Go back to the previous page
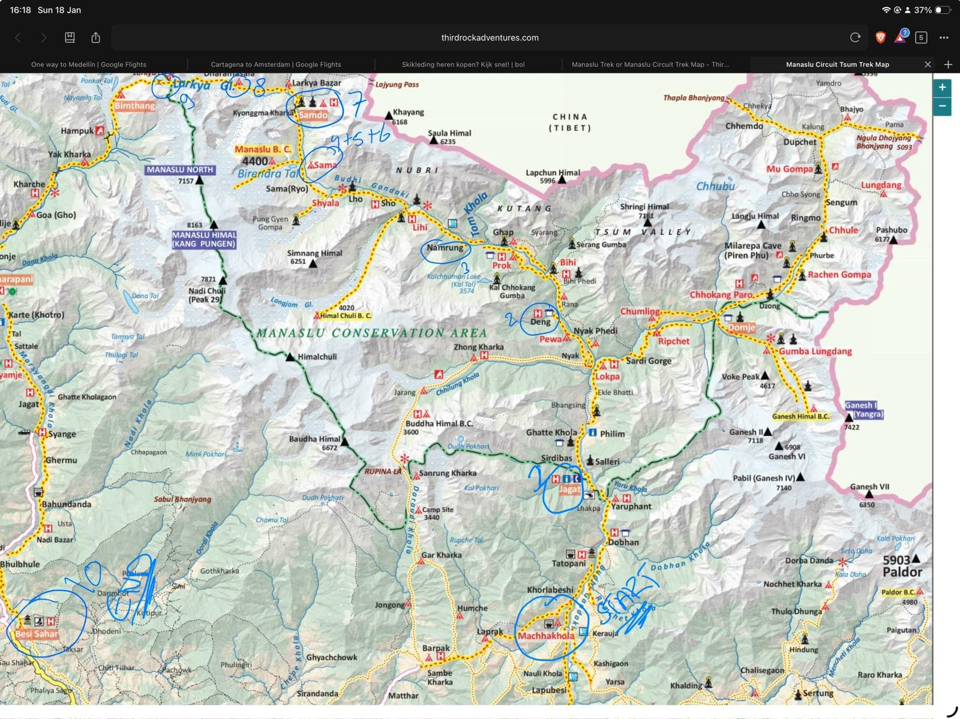The image size is (960, 719). 18,38
